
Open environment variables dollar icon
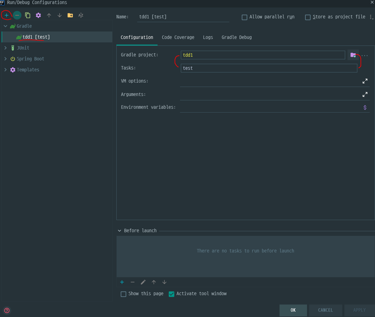pos(365,108)
